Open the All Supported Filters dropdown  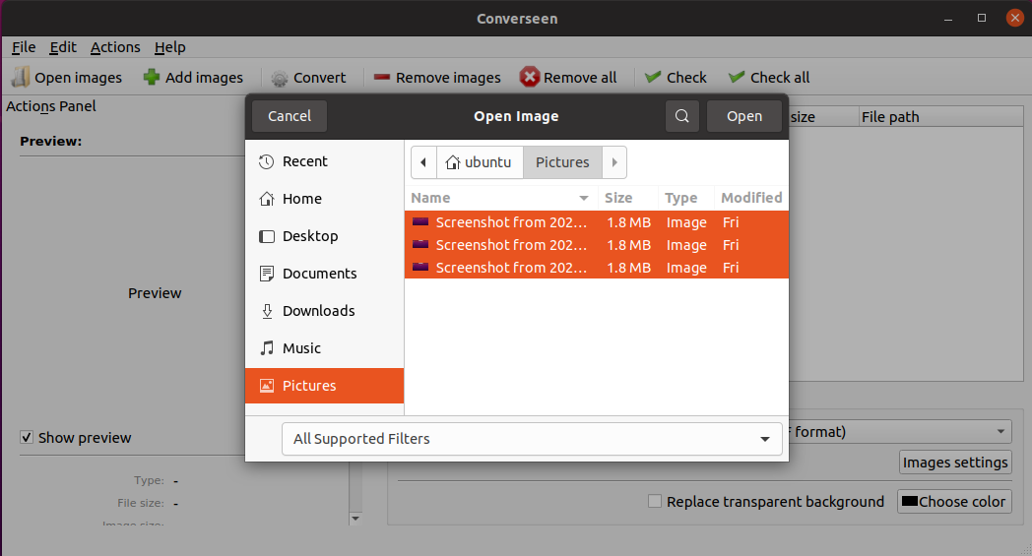[532, 439]
